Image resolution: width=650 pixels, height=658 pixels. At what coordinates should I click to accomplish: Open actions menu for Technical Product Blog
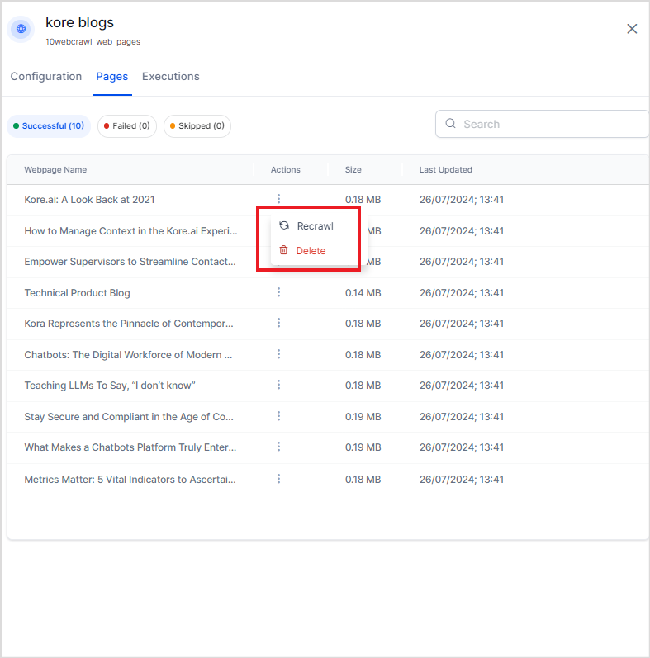coord(279,292)
